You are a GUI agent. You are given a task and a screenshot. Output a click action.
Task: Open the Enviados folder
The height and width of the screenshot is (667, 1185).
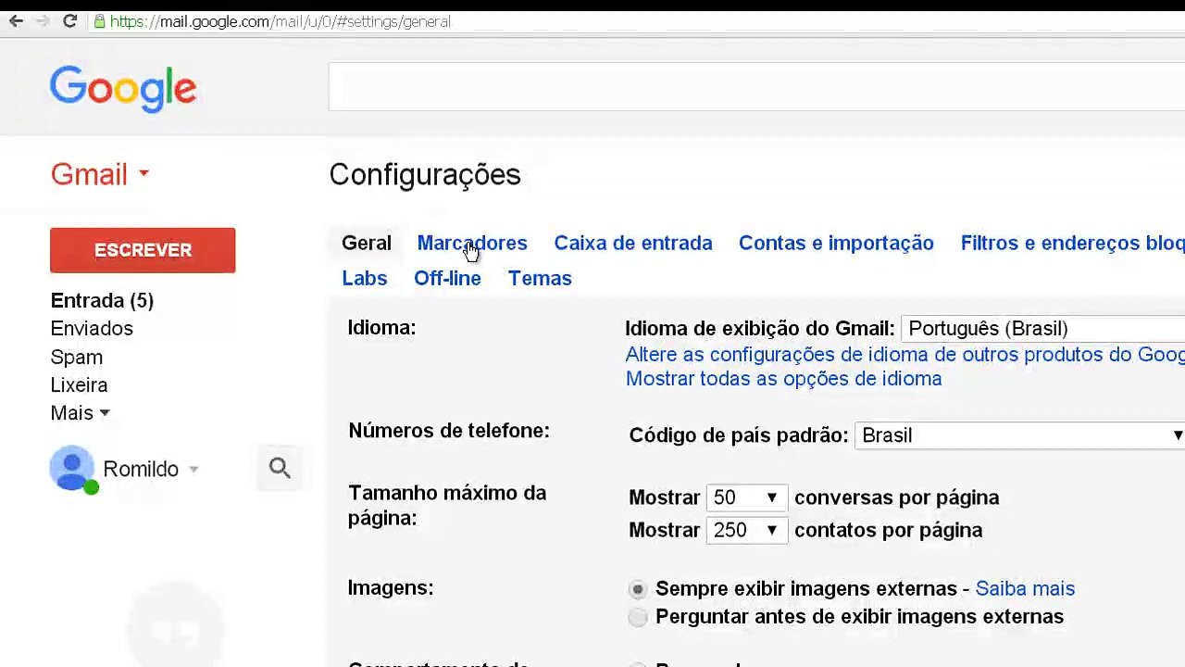pyautogui.click(x=92, y=329)
